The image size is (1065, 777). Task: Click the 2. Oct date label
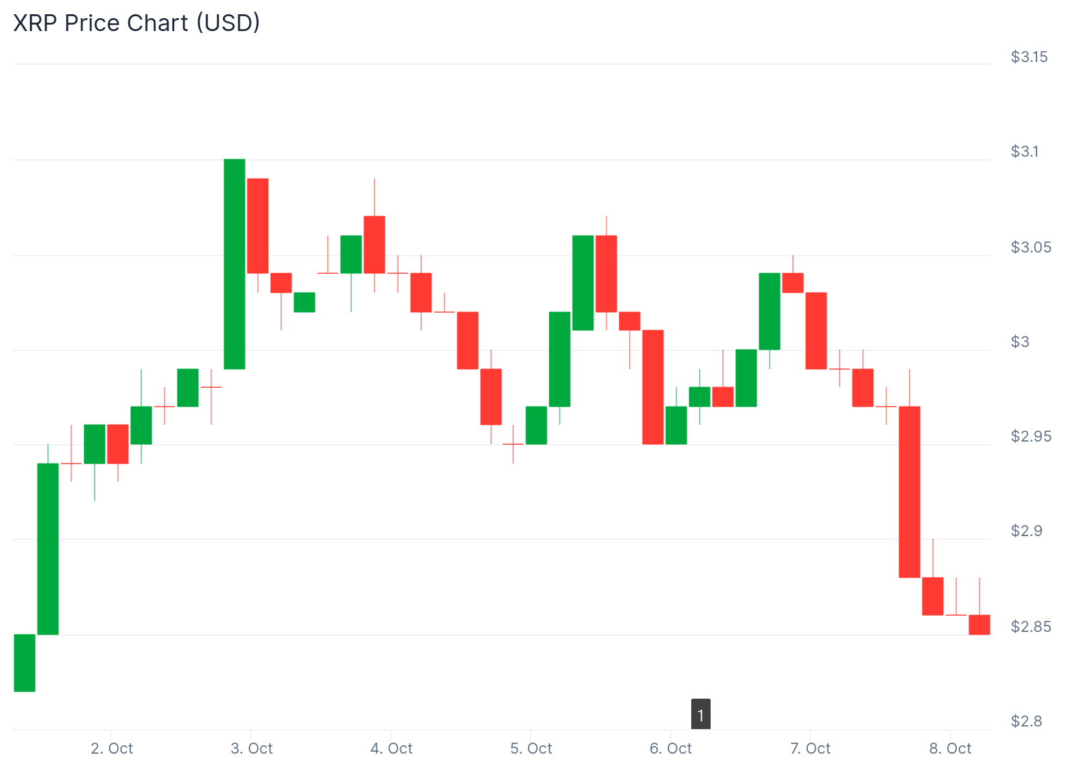pos(112,749)
